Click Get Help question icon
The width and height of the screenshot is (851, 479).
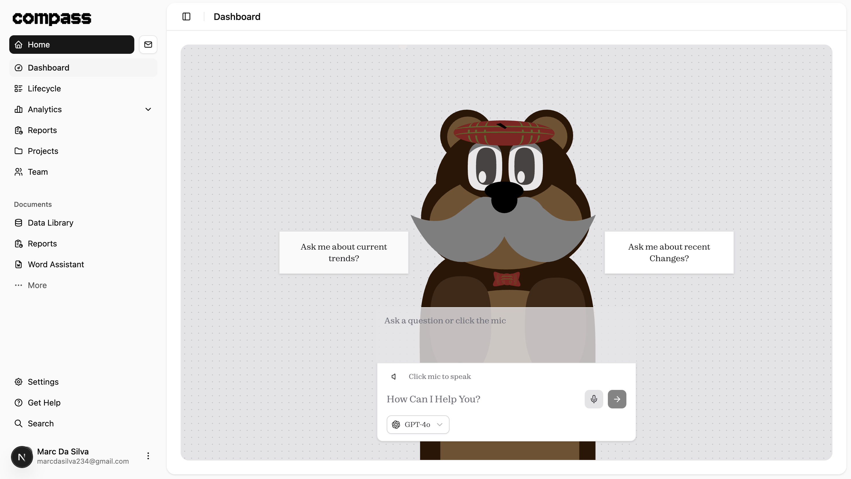pos(19,403)
